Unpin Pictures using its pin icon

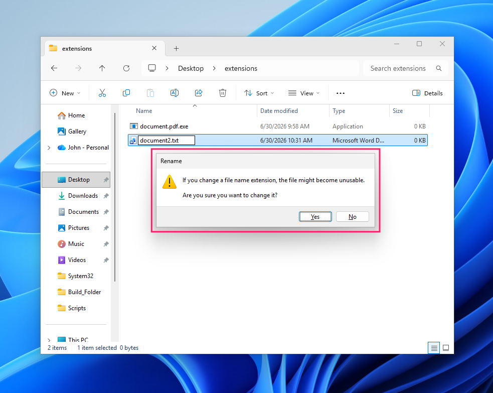pyautogui.click(x=106, y=228)
